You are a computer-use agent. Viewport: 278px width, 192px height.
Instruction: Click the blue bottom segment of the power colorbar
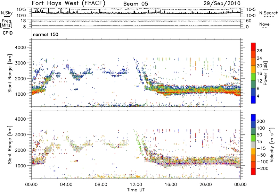[x=253, y=99]
